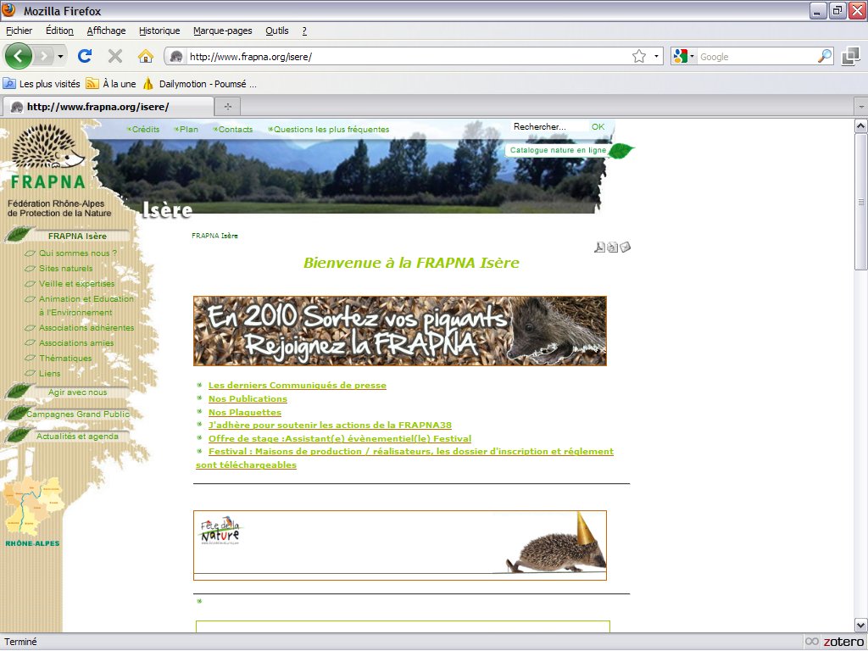The width and height of the screenshot is (868, 651).
Task: Open the Historique menu
Action: pyautogui.click(x=159, y=31)
